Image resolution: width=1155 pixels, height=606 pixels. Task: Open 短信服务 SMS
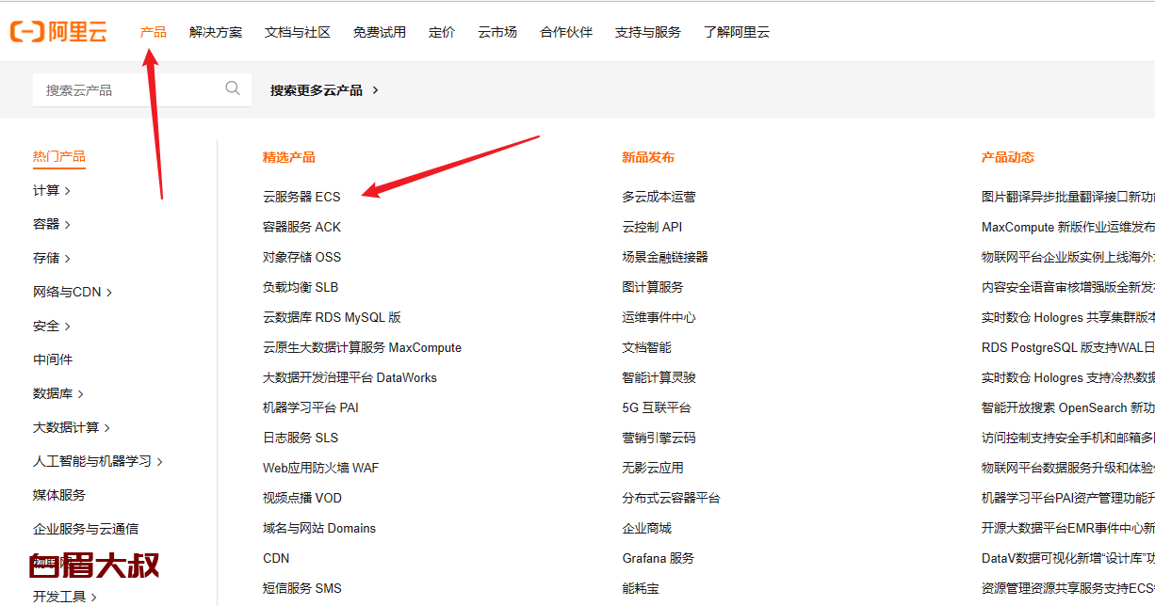(x=302, y=588)
